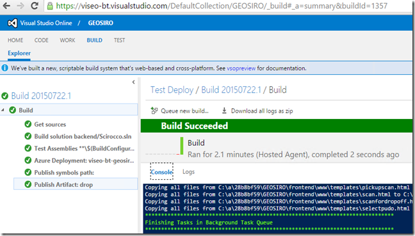Select Build 20150722.1 in left pane
The height and width of the screenshot is (236, 415).
point(41,96)
